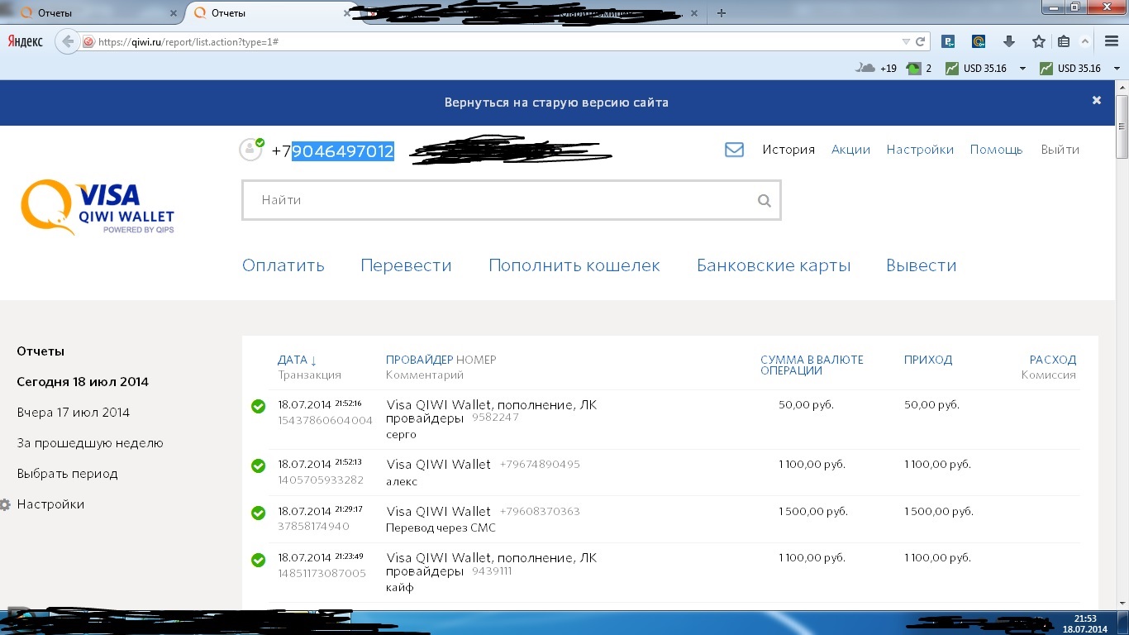Open messages via the envelope icon

click(734, 150)
